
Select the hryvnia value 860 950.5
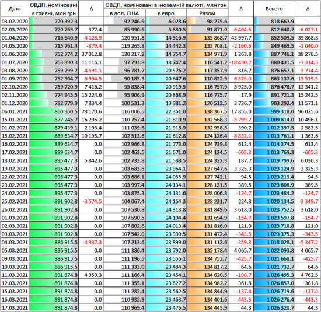click(x=54, y=111)
